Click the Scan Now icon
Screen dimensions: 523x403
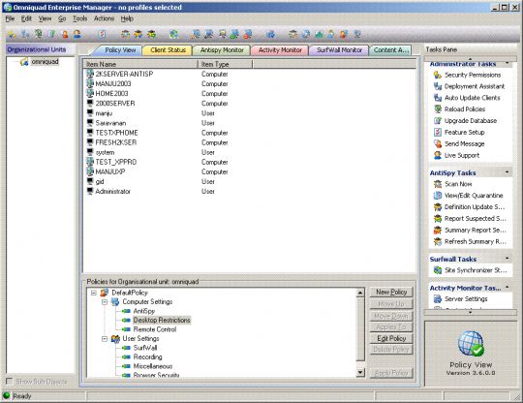tap(437, 184)
